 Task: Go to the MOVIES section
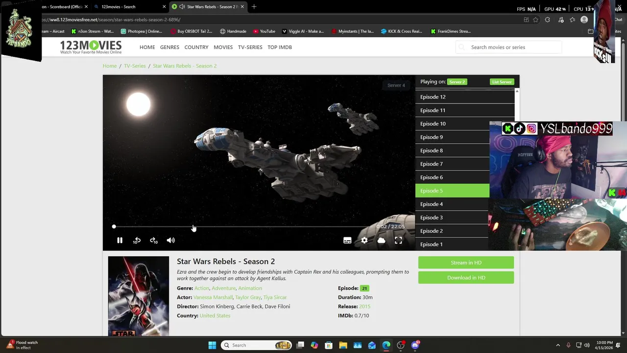pos(223,47)
